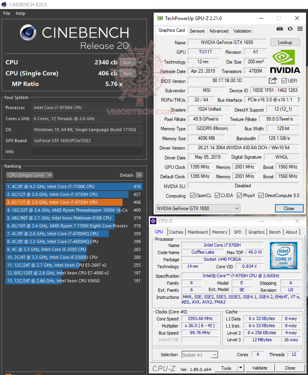Screen dimensions: 308x375
Task: Toggle CPU Single Core test checkbox
Action: click(x=141, y=73)
